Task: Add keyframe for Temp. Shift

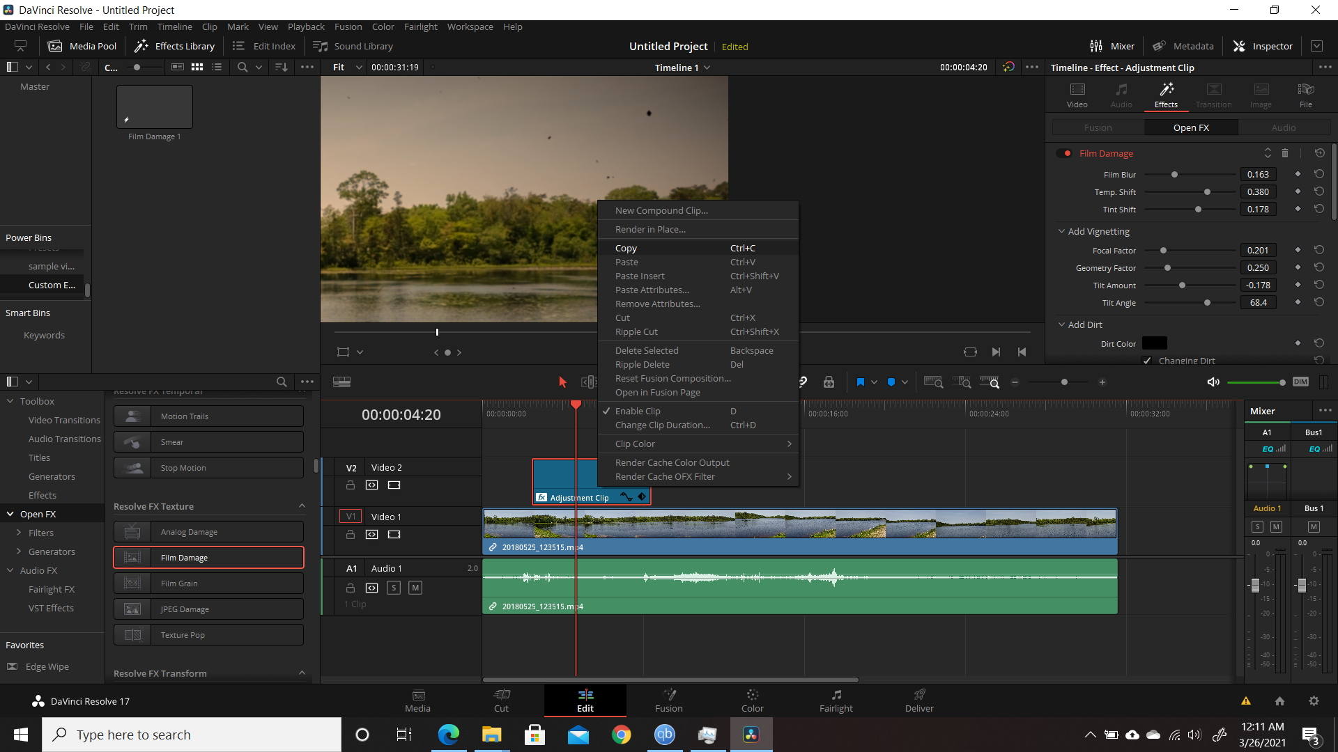Action: click(1298, 191)
